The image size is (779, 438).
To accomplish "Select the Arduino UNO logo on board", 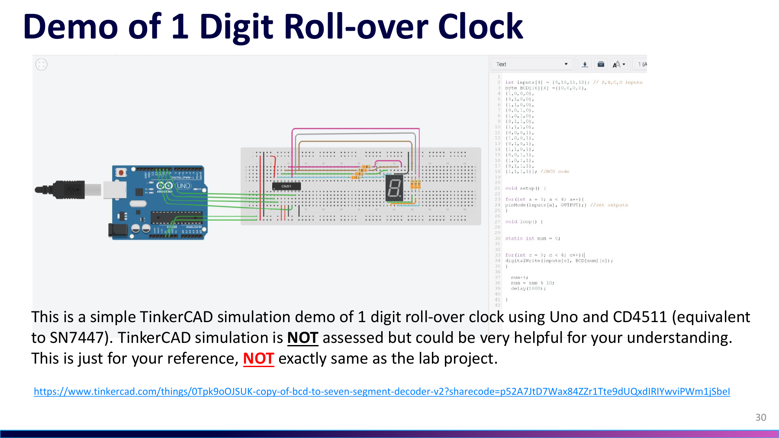I will [x=174, y=186].
